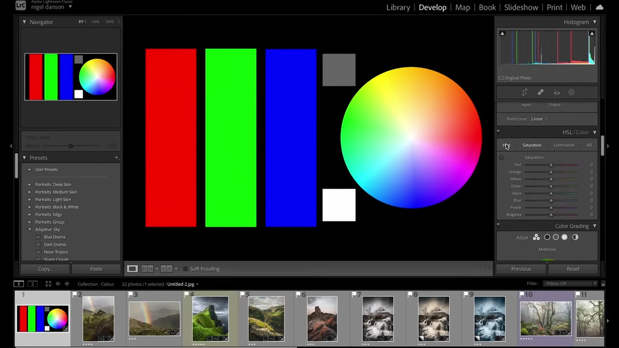Expand the User Presets group

29,169
